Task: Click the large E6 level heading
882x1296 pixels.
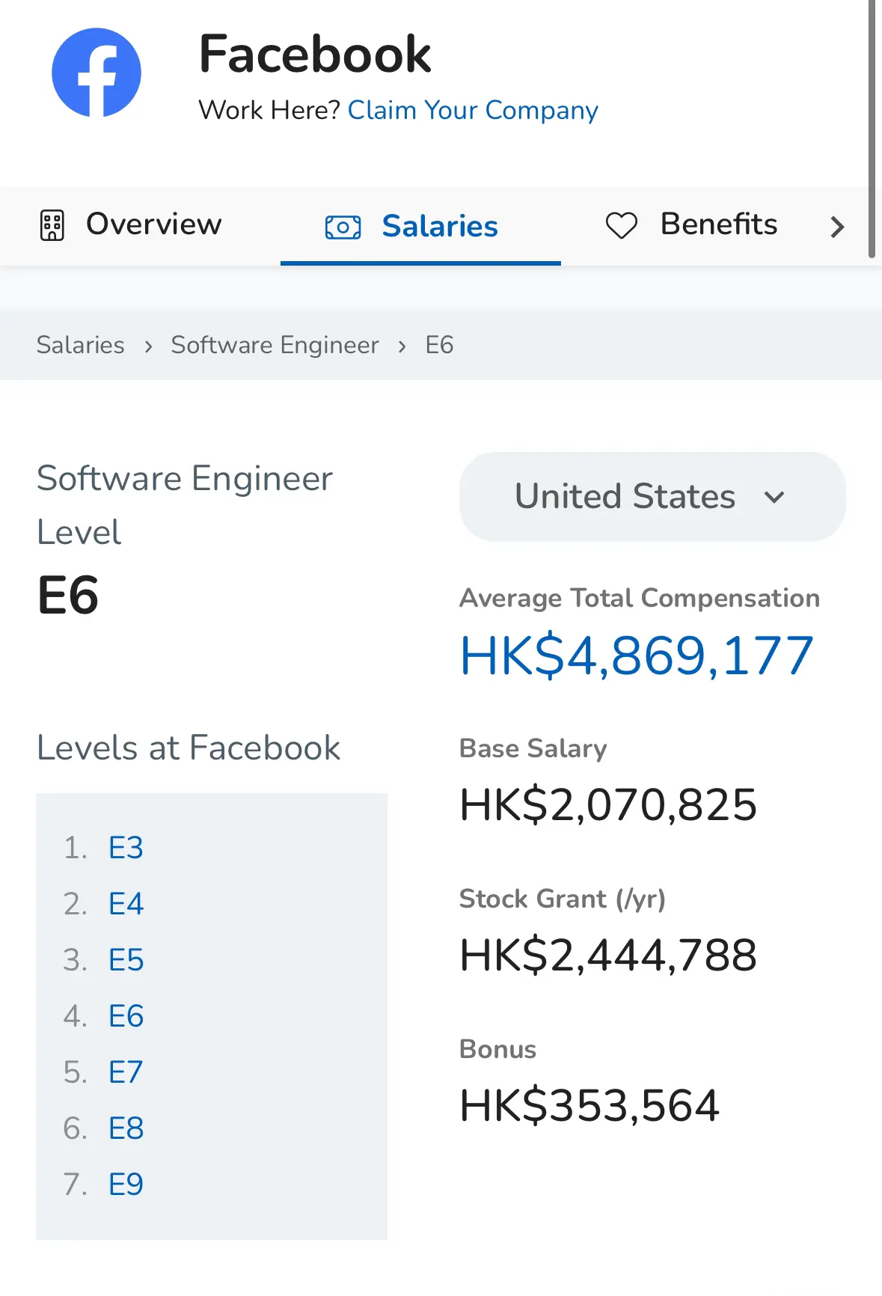Action: coord(68,596)
